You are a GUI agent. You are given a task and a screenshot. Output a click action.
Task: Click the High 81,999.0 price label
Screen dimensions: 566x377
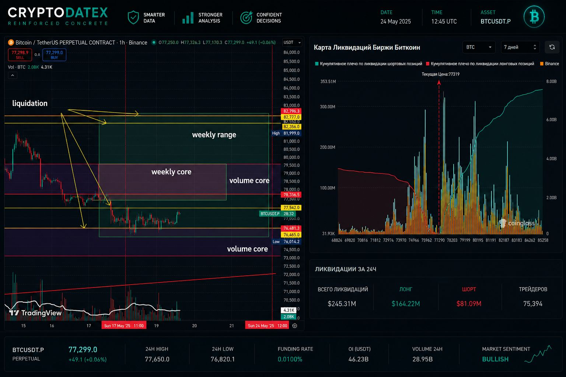pos(286,133)
